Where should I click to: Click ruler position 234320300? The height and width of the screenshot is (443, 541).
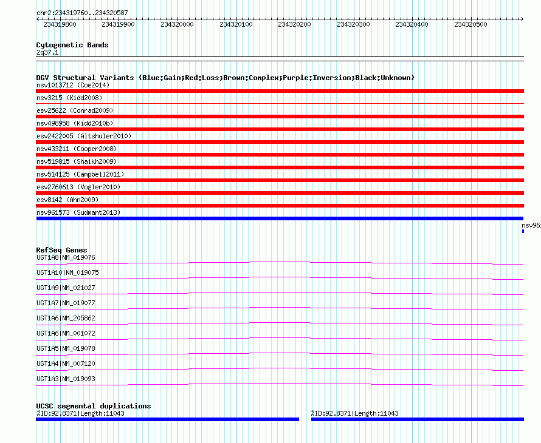click(x=353, y=24)
